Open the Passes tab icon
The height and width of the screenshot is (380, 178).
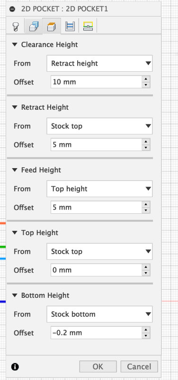click(x=70, y=26)
